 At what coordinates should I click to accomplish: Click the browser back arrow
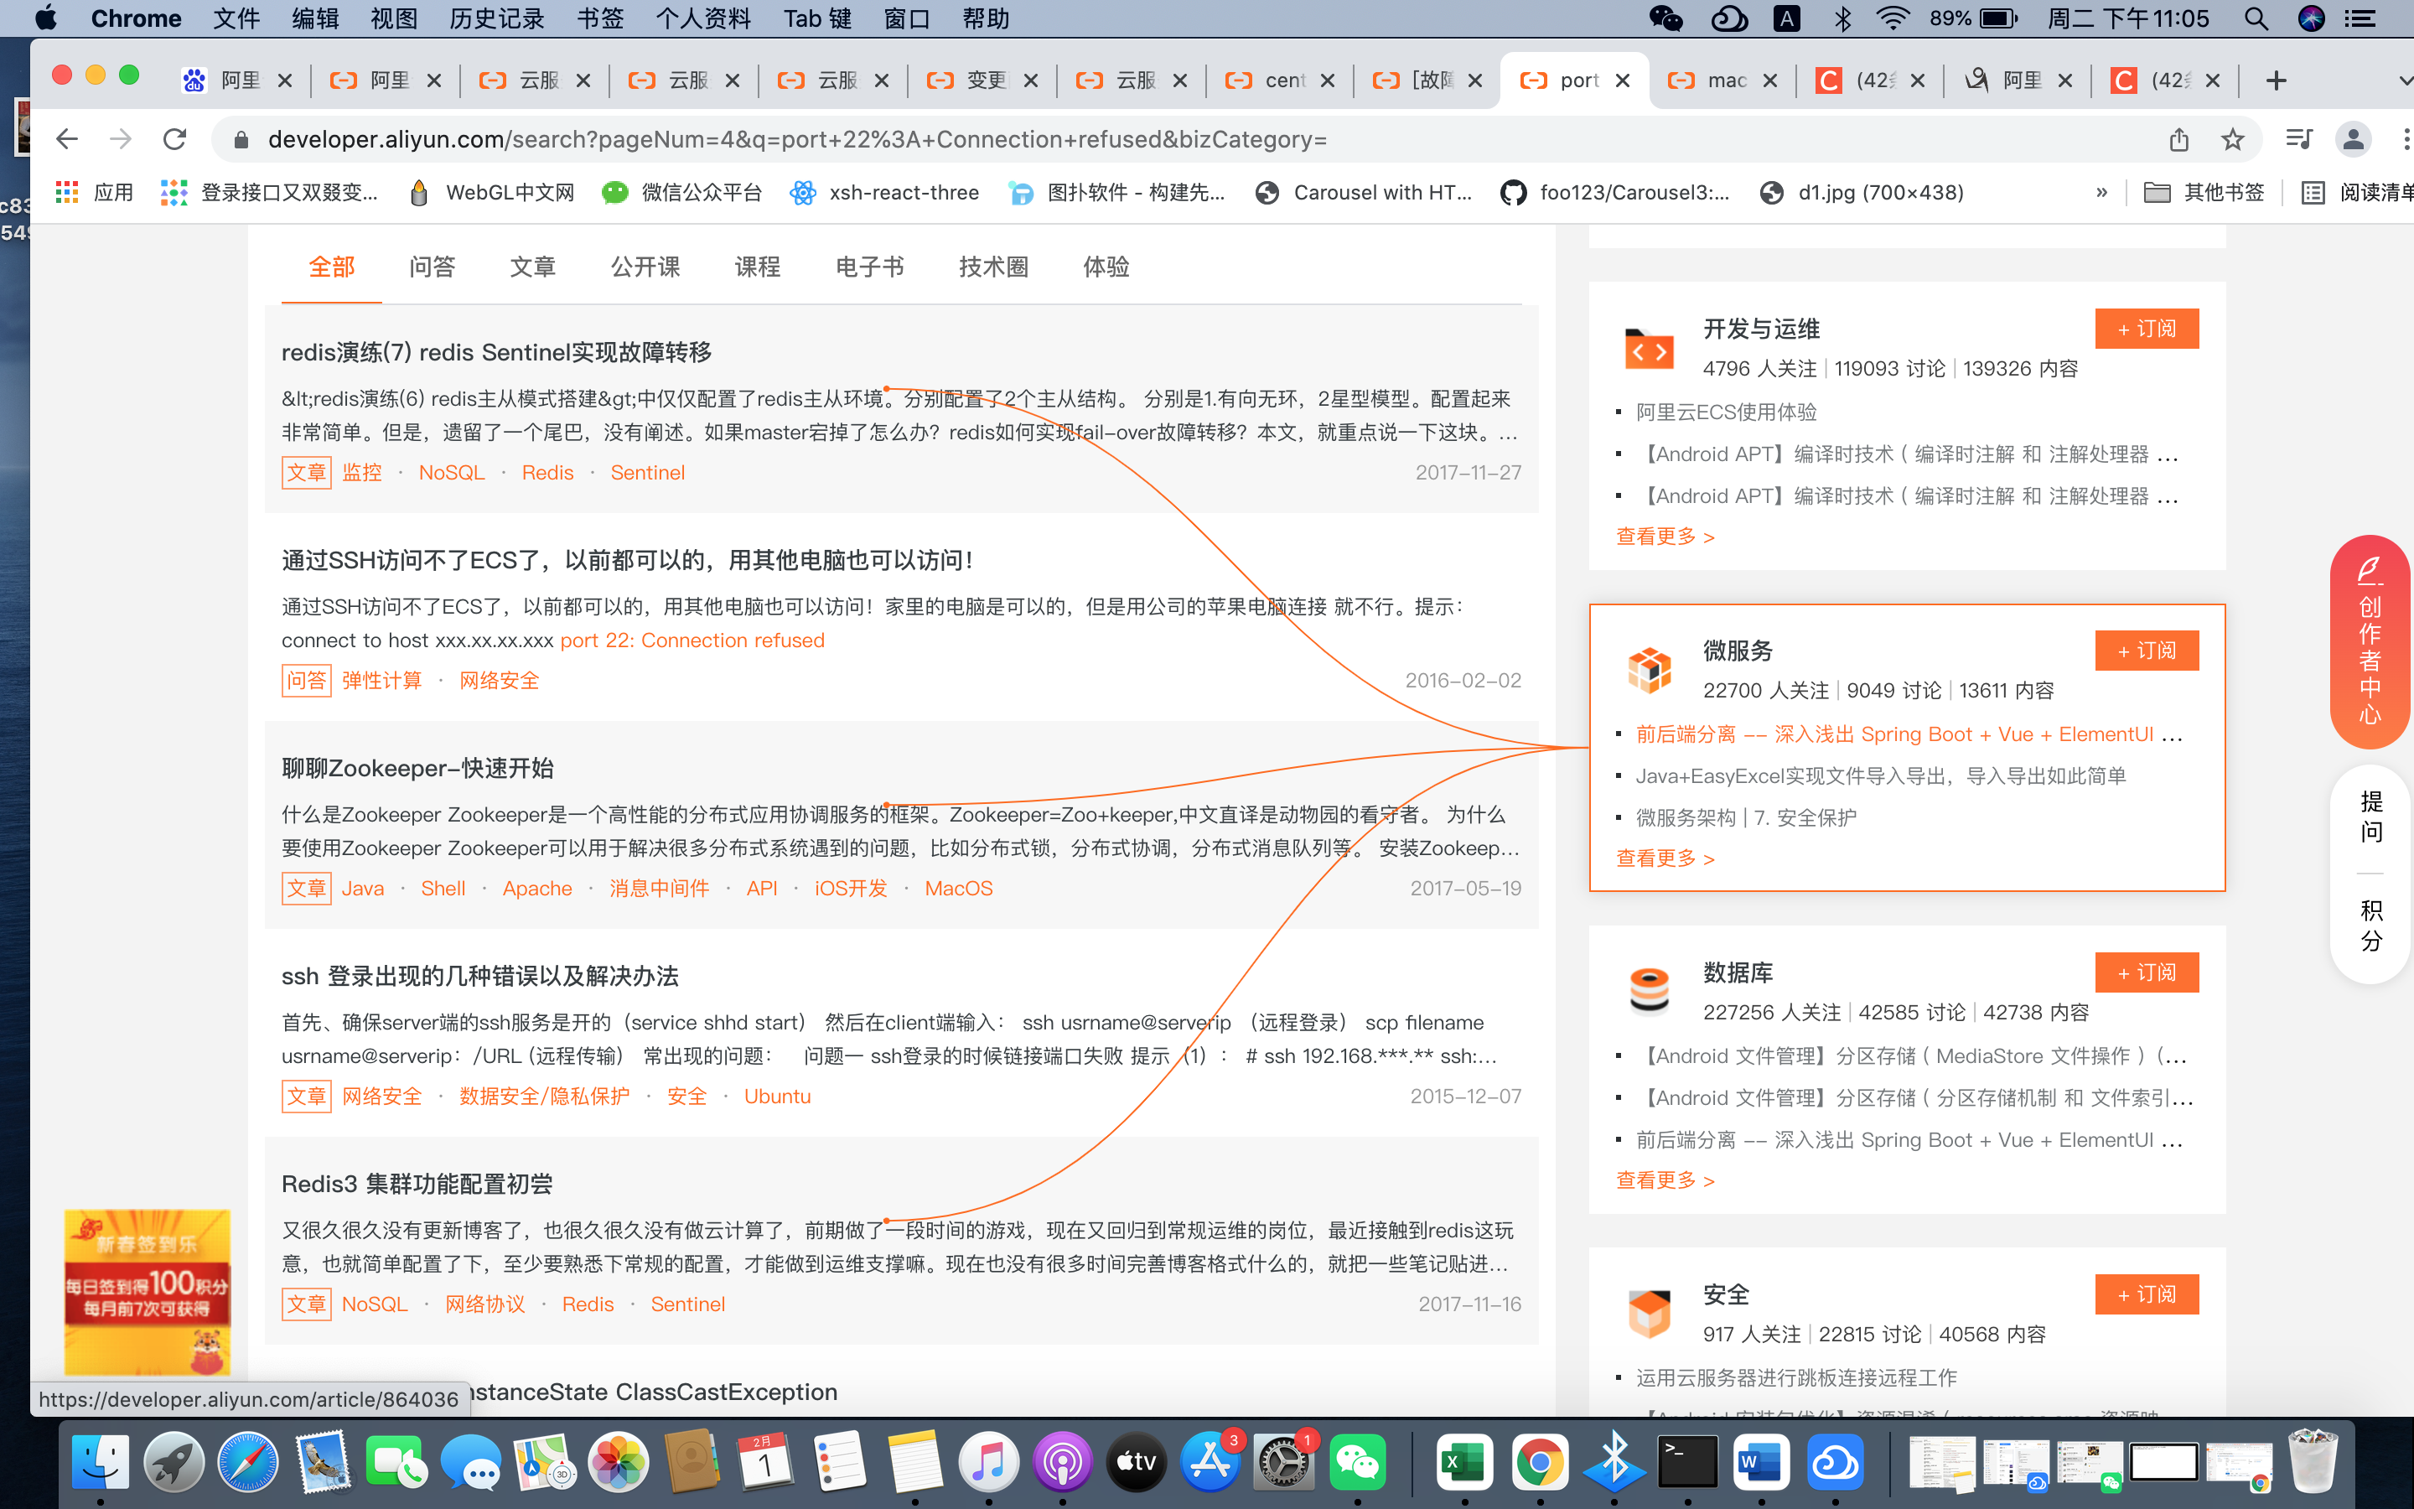pos(67,140)
